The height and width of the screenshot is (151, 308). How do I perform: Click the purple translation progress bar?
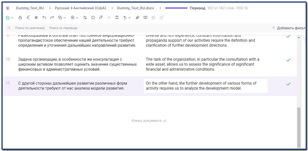pyautogui.click(x=176, y=8)
